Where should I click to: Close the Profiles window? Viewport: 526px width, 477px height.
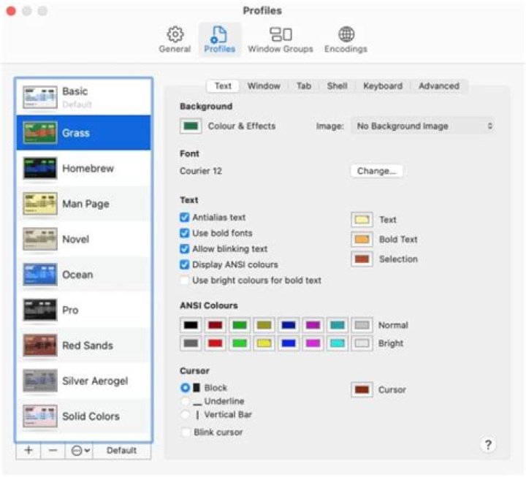click(11, 11)
